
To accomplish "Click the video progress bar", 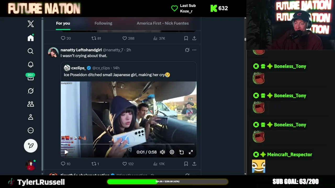I will click(x=128, y=144).
